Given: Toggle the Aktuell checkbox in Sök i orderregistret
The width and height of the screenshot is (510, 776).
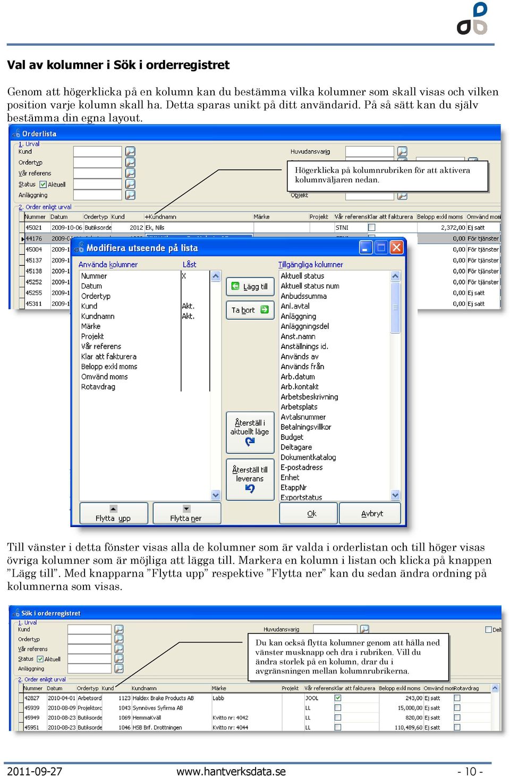Looking at the screenshot, I should pyautogui.click(x=40, y=659).
